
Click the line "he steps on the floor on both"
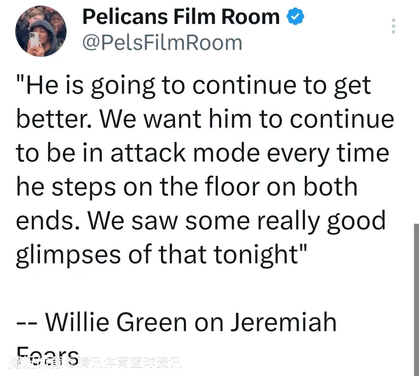pyautogui.click(x=186, y=187)
